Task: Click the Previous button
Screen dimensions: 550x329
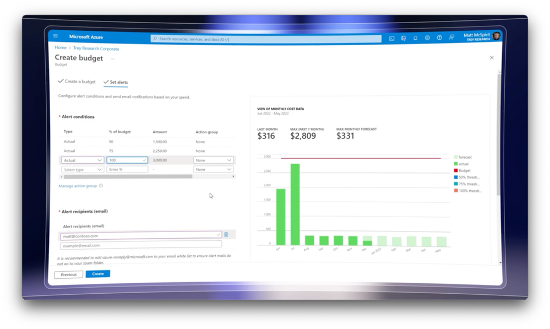Action: coord(68,274)
